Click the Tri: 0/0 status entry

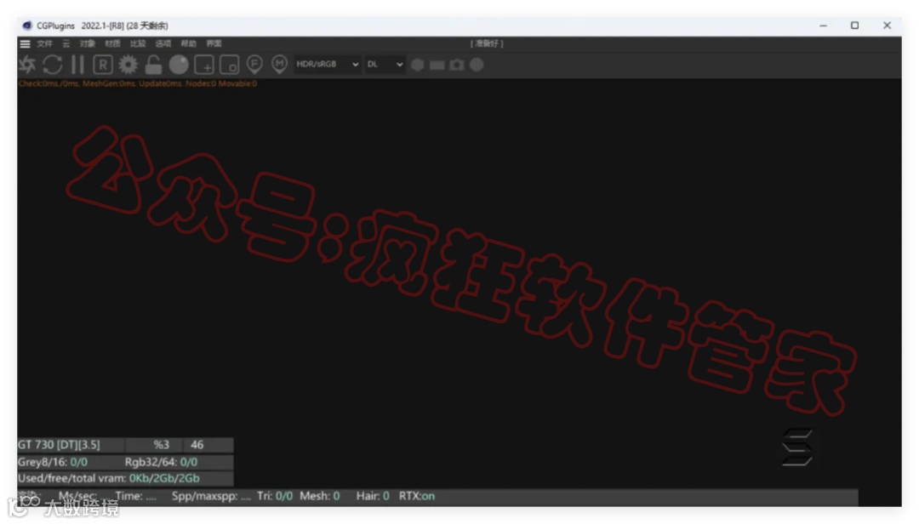[x=275, y=496]
